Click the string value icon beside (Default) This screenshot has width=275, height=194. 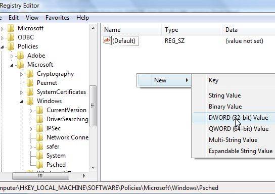(x=107, y=40)
